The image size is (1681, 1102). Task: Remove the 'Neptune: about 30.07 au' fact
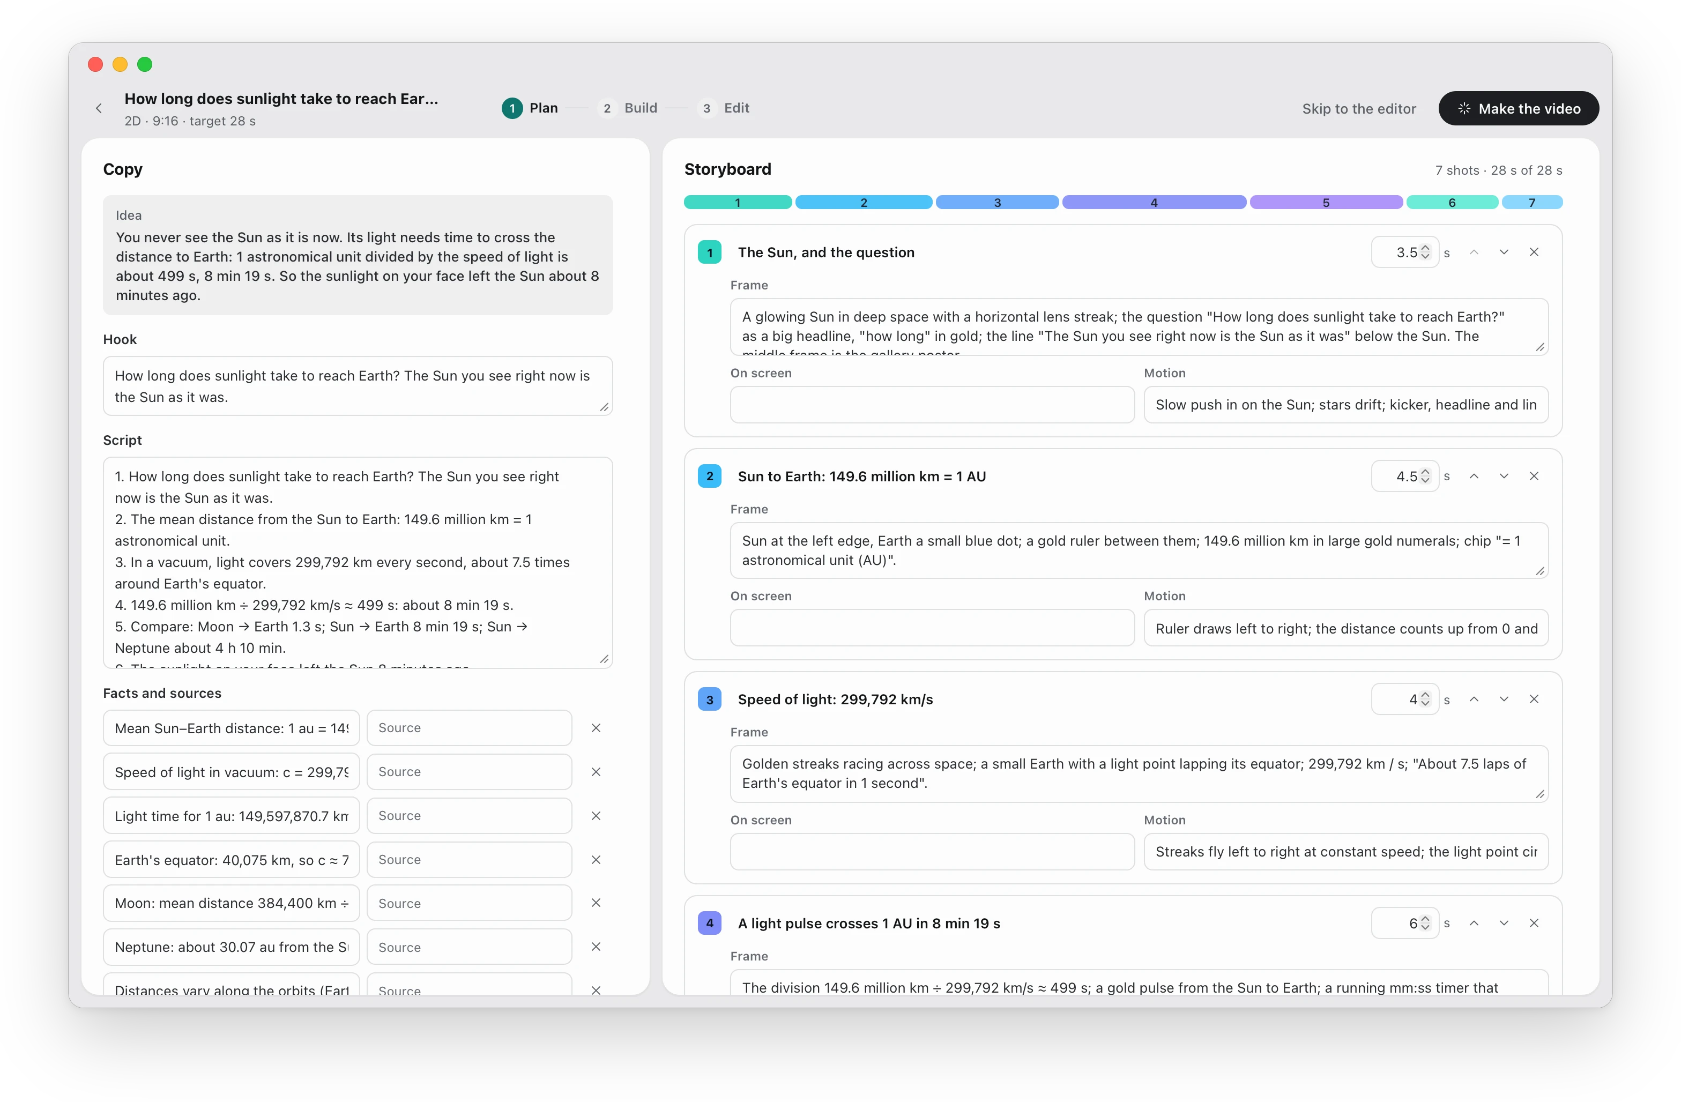pyautogui.click(x=596, y=947)
